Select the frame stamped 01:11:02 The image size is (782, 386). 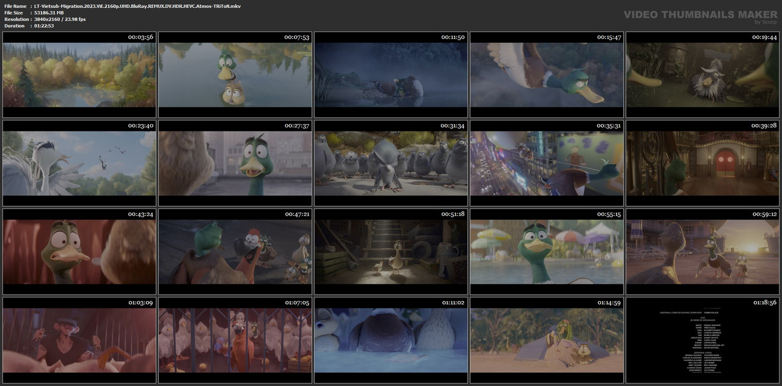pos(391,340)
